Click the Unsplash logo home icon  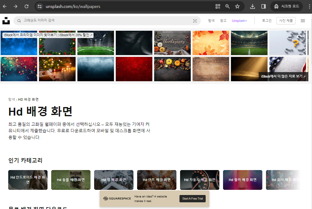pyautogui.click(x=6, y=21)
